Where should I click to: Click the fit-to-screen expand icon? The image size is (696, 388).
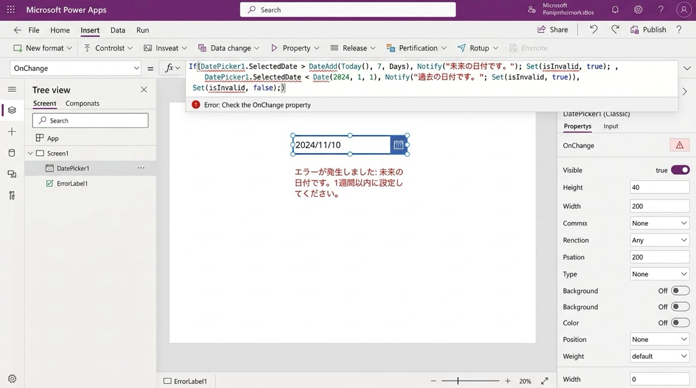point(545,381)
